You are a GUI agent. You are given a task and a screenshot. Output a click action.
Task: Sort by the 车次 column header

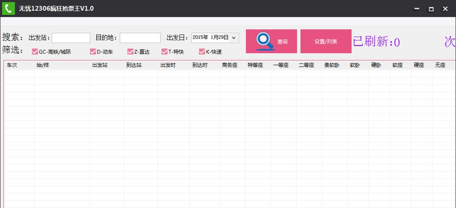click(12, 65)
